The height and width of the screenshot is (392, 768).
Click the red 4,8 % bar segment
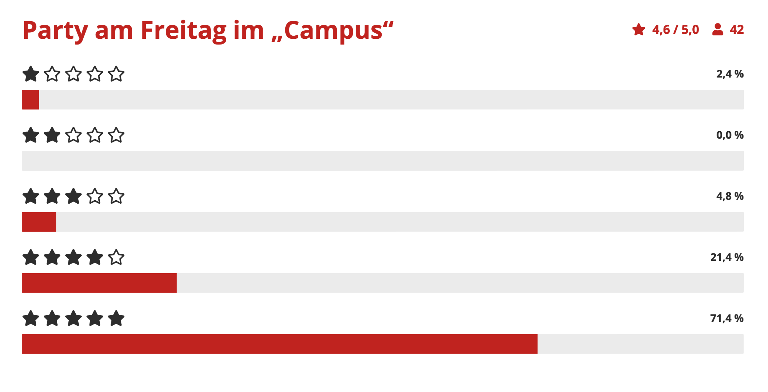click(x=39, y=222)
